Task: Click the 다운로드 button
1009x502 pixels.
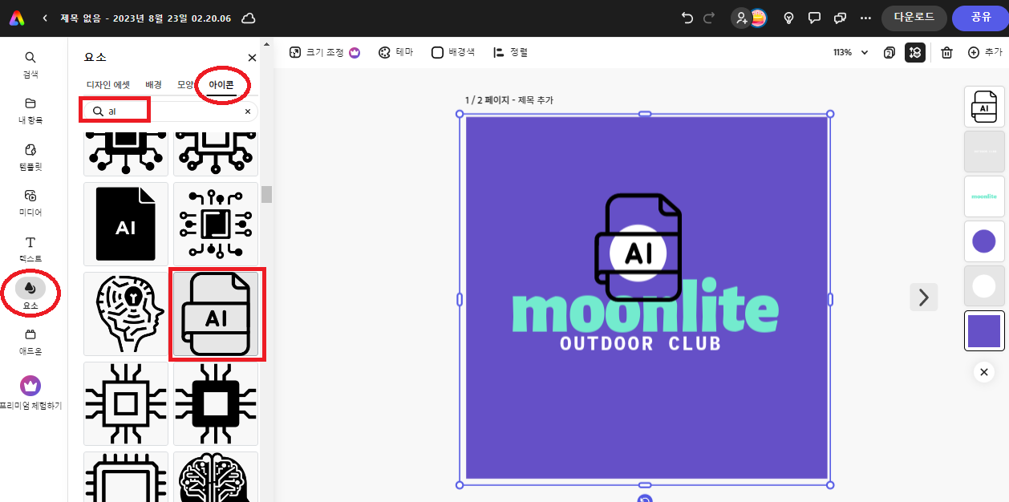Action: point(914,18)
